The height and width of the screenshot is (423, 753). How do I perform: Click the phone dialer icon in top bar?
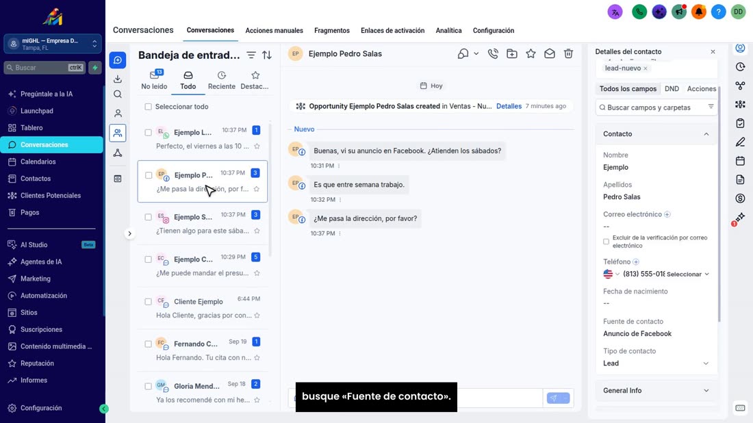coord(639,12)
